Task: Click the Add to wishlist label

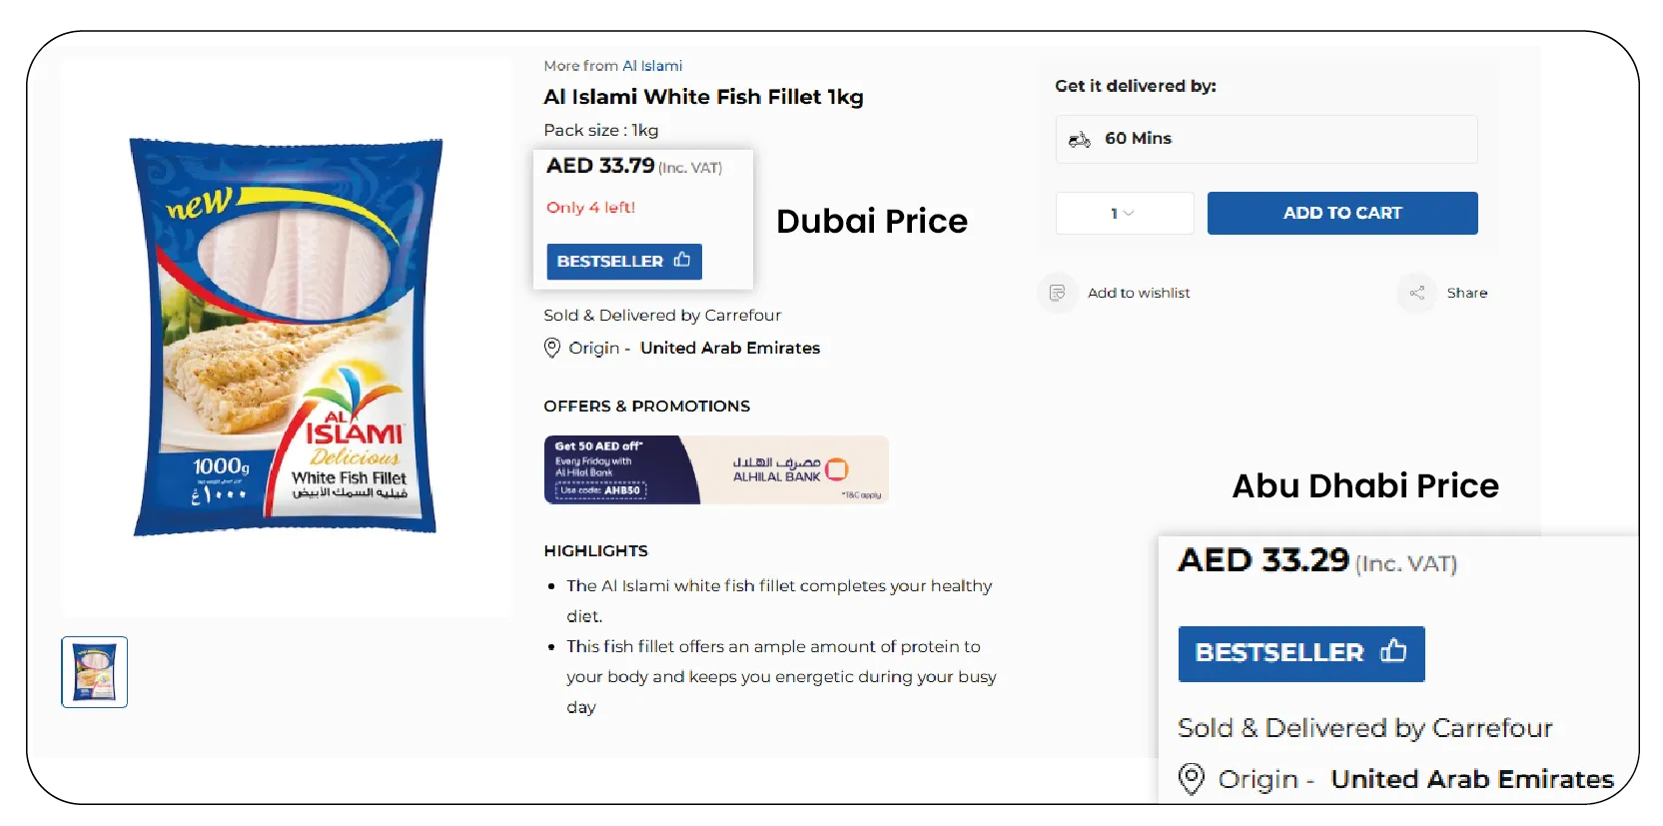Action: pos(1140,293)
